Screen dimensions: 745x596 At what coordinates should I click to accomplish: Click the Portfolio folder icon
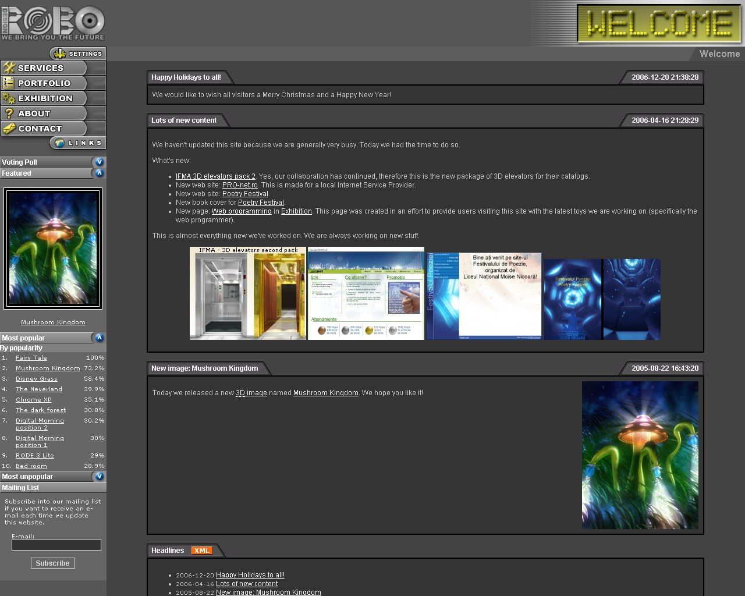(8, 83)
